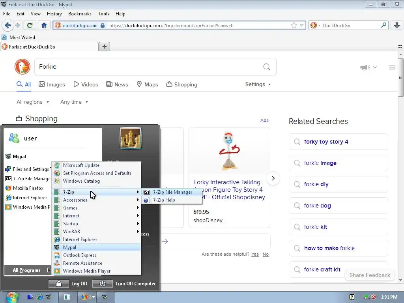Open Most Visited bookmarks folder
This screenshot has height=303, width=404.
click(18, 37)
